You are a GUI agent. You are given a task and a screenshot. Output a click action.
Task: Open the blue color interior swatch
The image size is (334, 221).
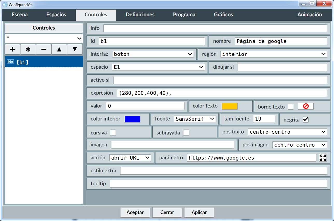point(132,119)
